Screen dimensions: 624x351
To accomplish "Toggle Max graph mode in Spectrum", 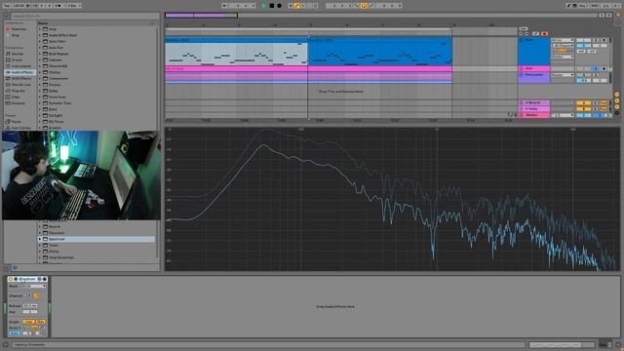I will [40, 322].
